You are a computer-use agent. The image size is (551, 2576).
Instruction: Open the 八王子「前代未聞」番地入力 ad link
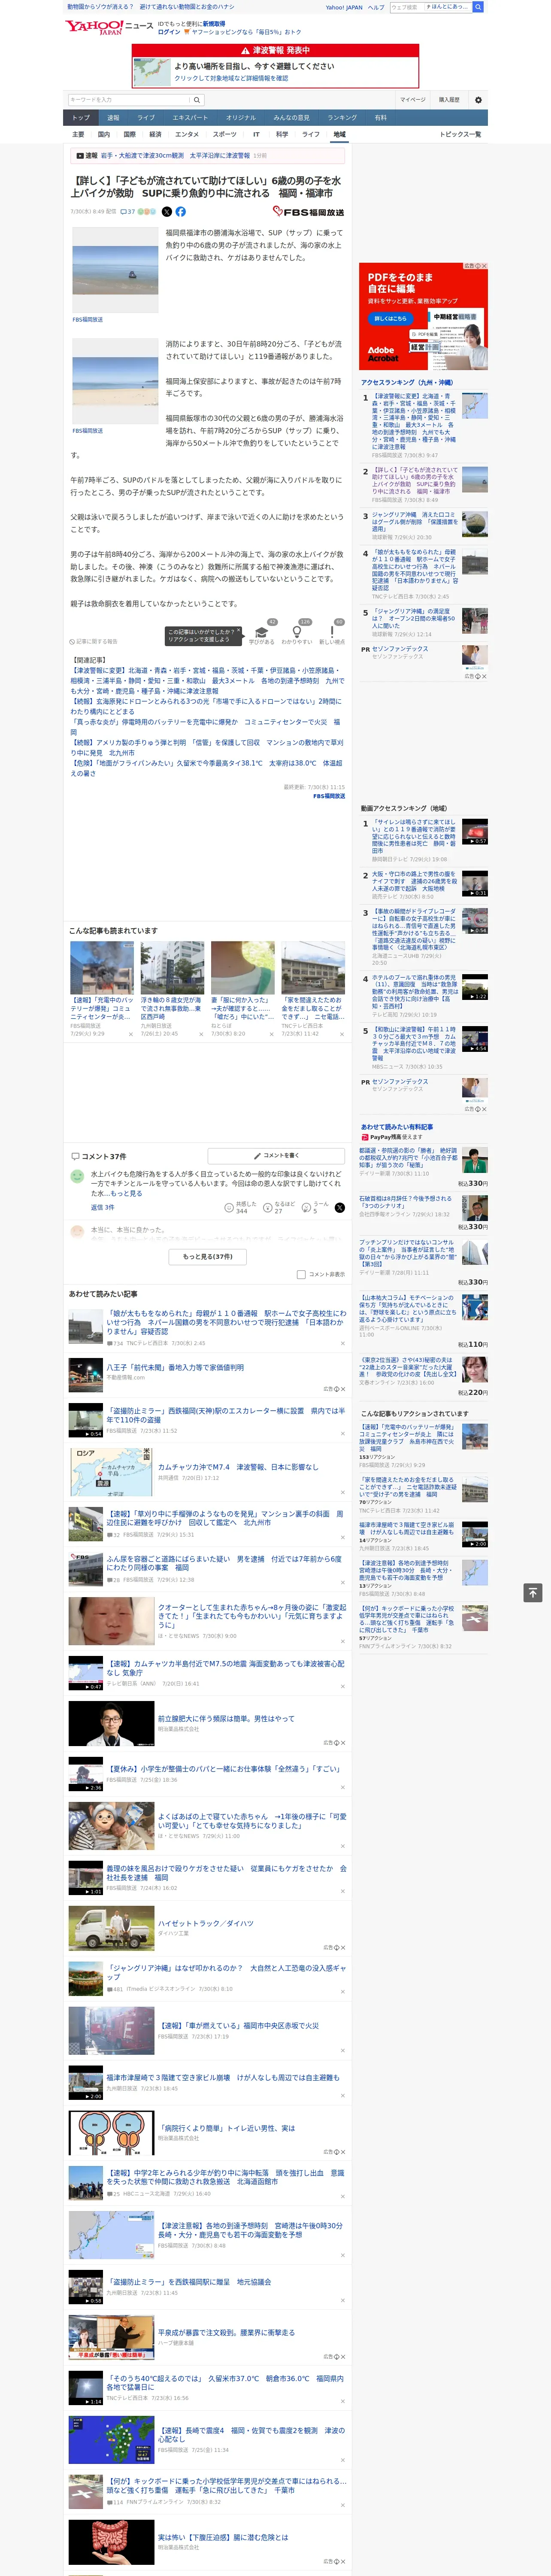click(x=175, y=1367)
